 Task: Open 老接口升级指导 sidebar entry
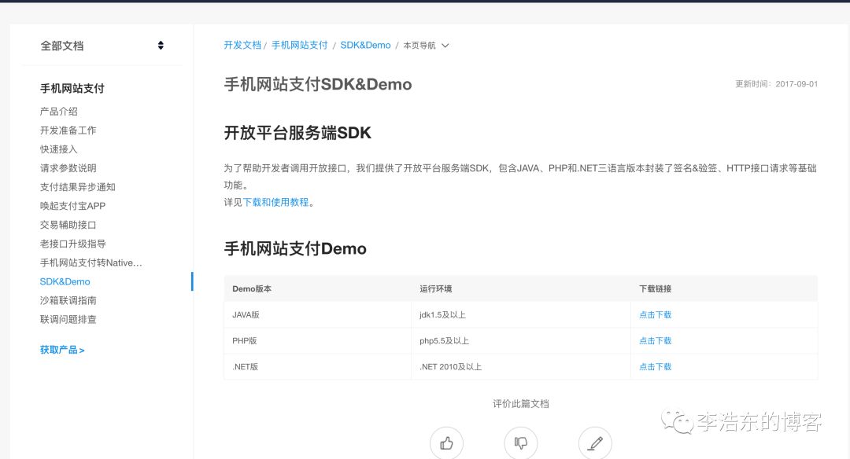pyautogui.click(x=72, y=244)
